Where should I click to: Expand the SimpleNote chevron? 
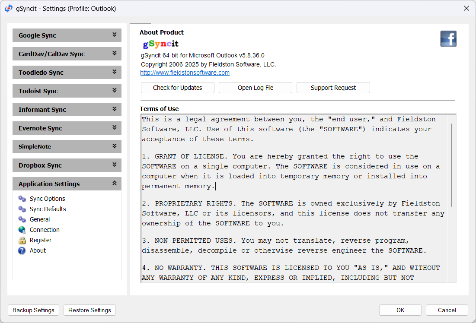click(115, 146)
